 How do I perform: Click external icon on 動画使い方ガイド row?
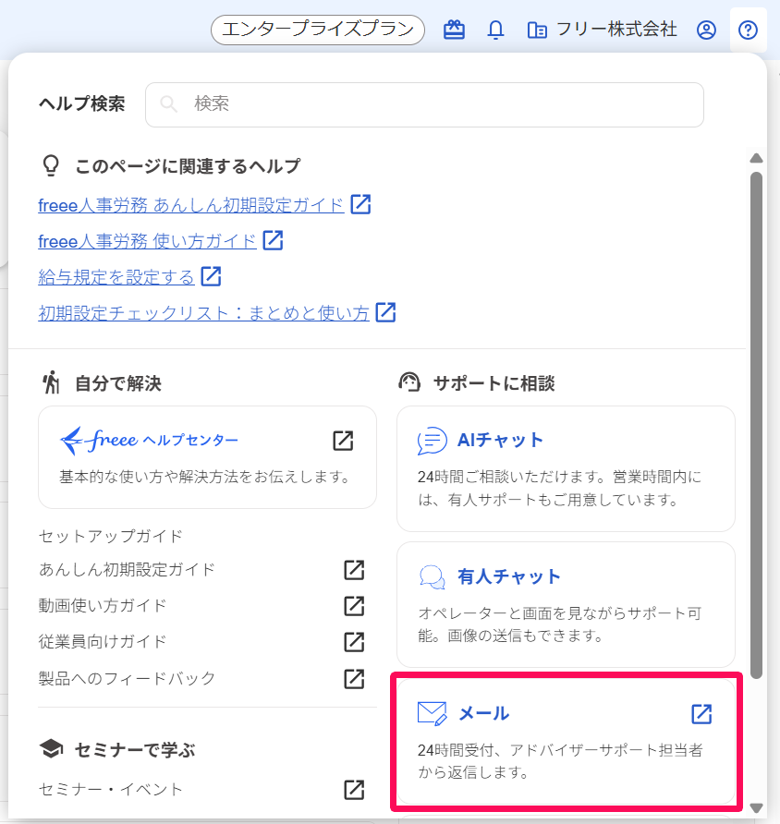click(x=354, y=605)
